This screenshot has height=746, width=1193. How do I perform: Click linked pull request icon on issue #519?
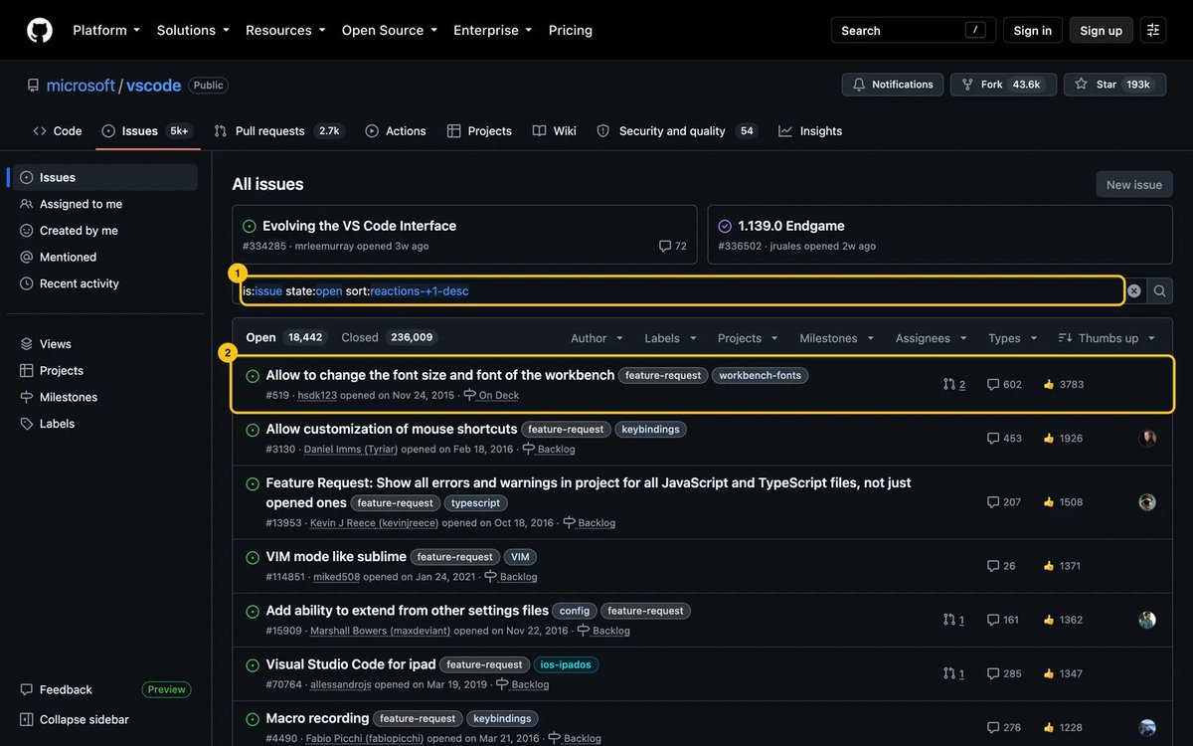coord(949,384)
